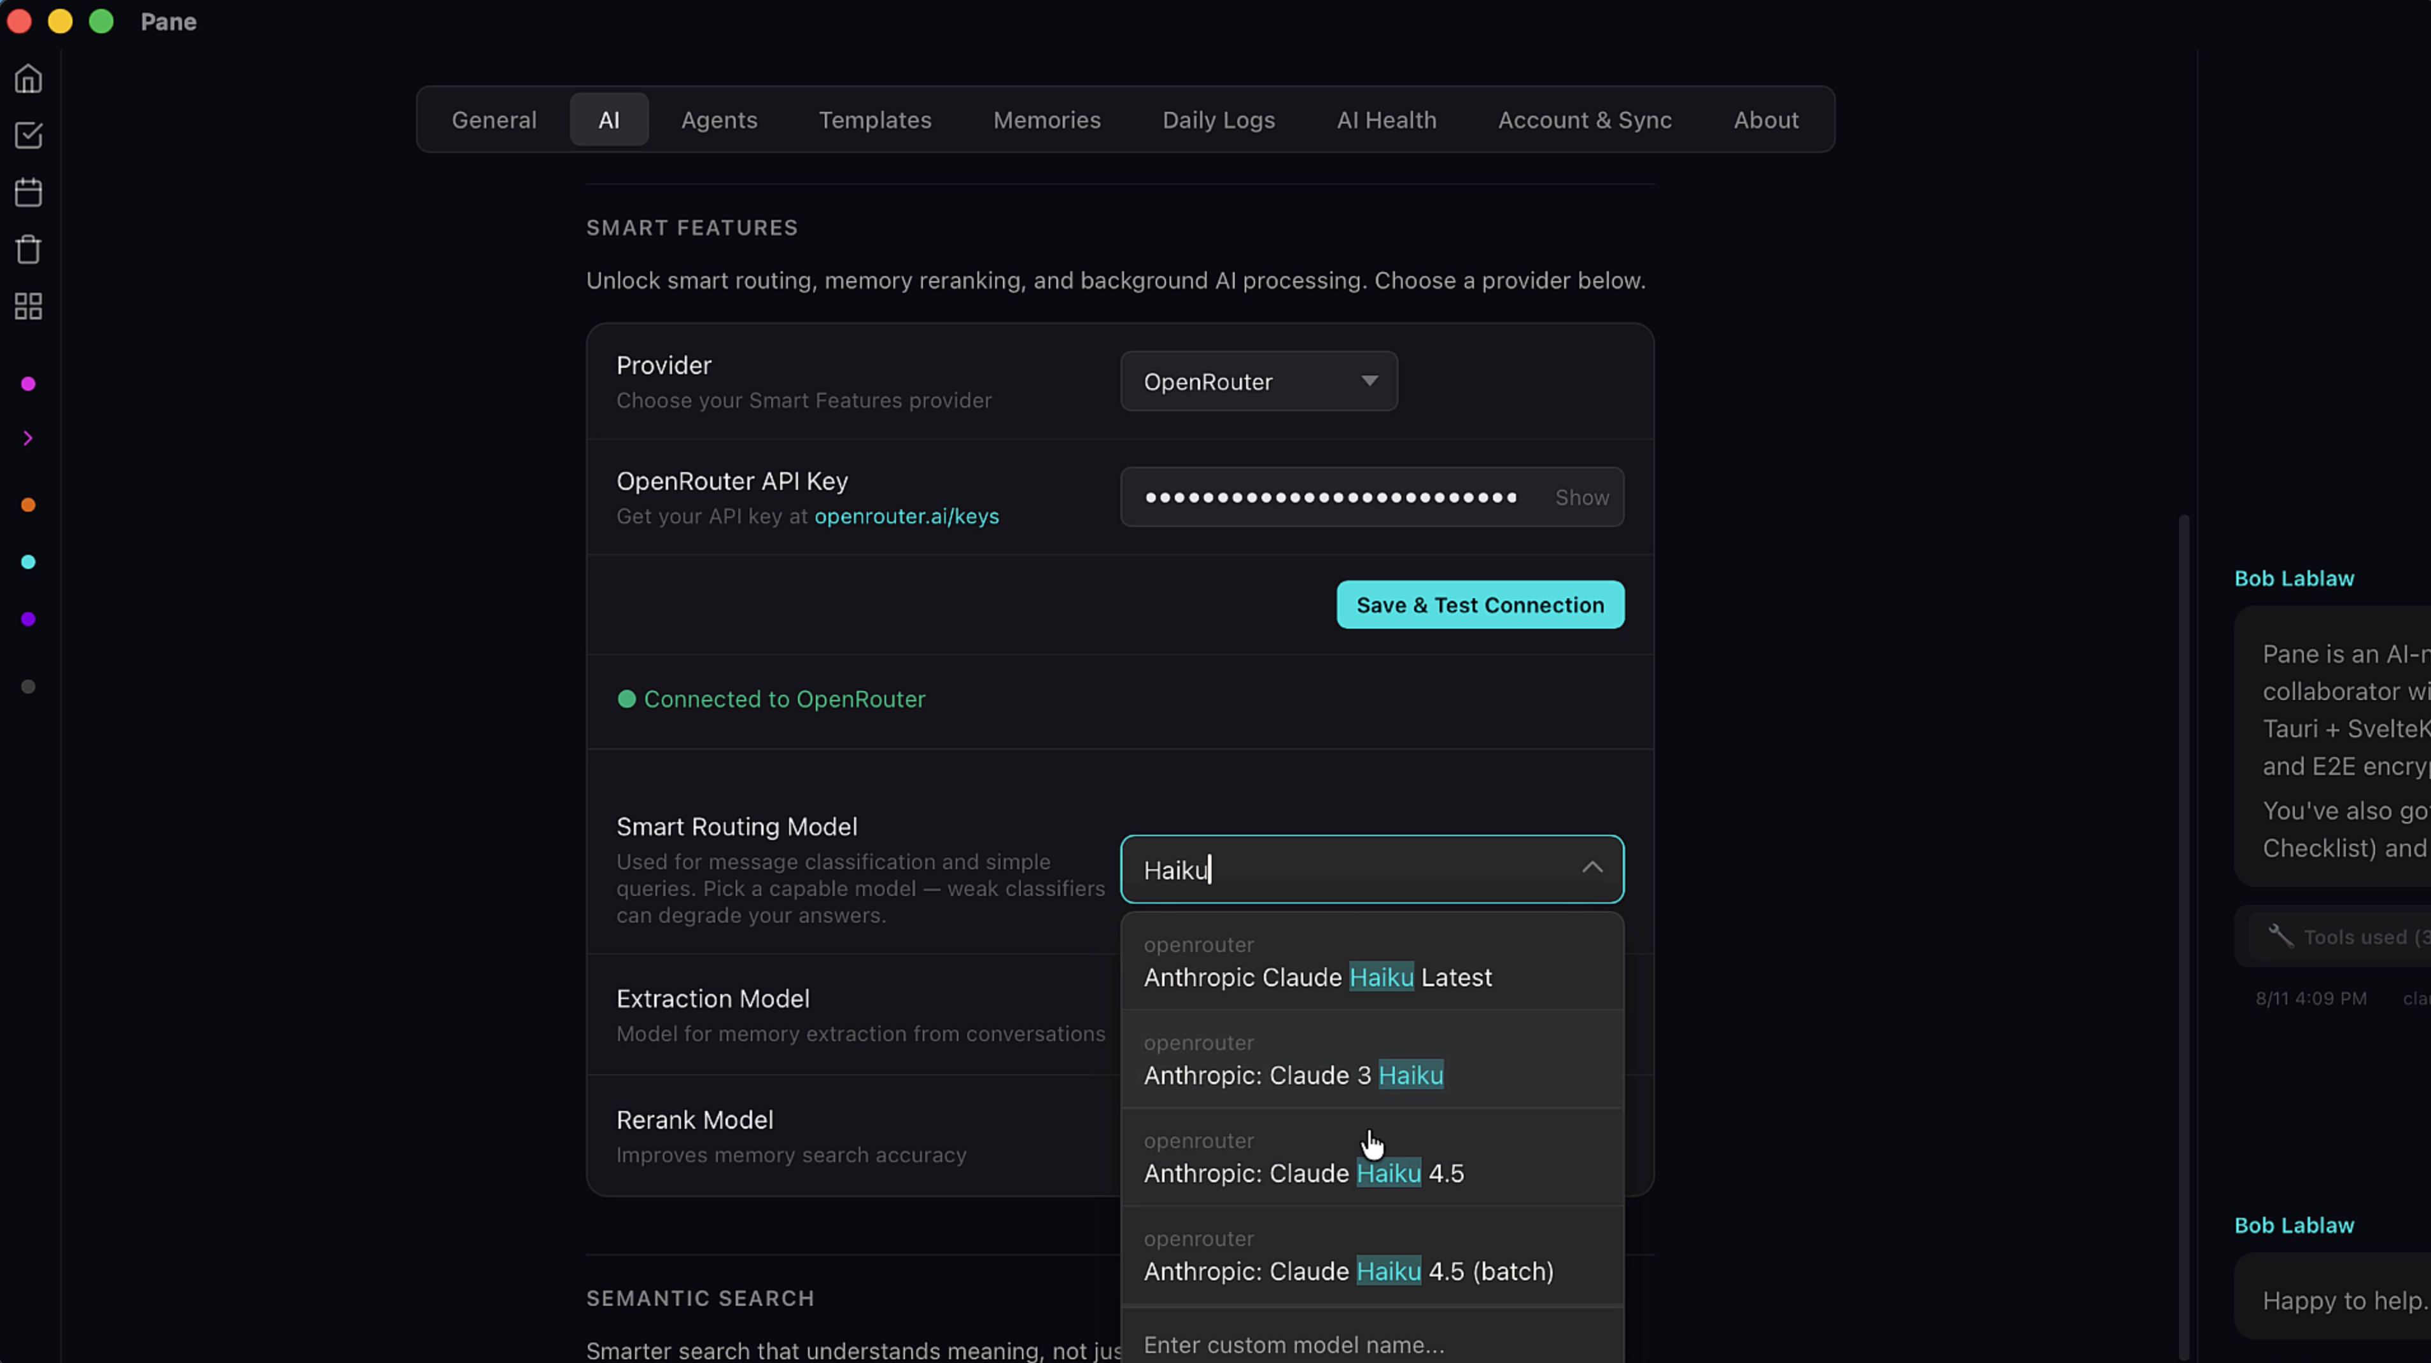Select the orange dot workspace in sidebar
Image resolution: width=2431 pixels, height=1363 pixels.
click(28, 505)
